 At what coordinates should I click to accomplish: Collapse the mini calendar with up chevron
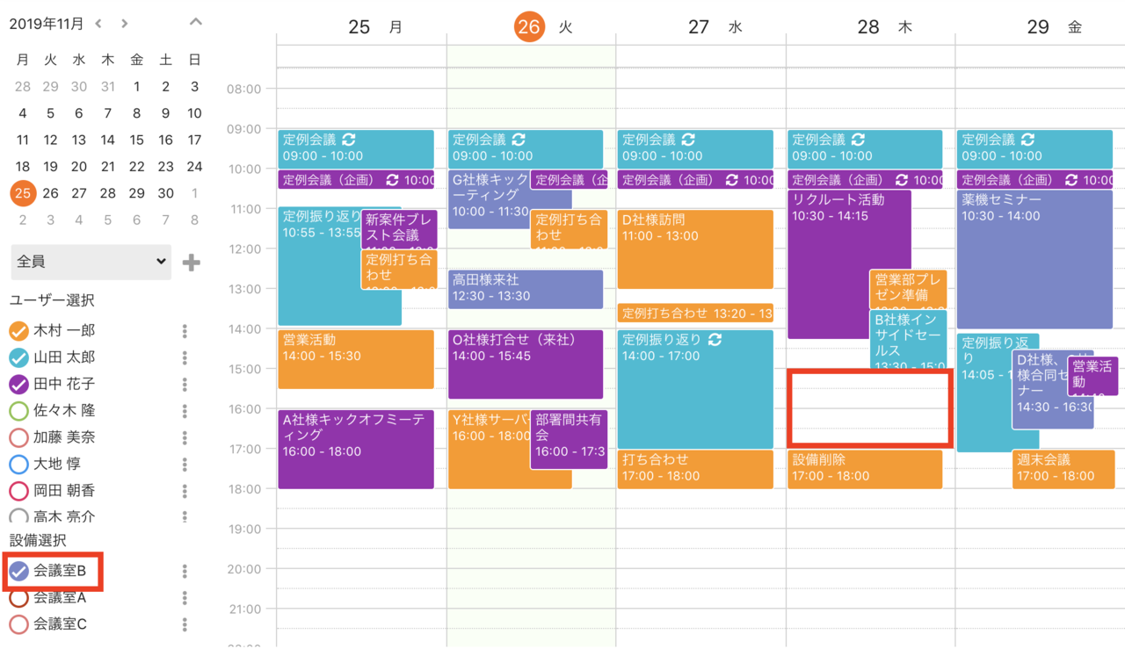(195, 23)
